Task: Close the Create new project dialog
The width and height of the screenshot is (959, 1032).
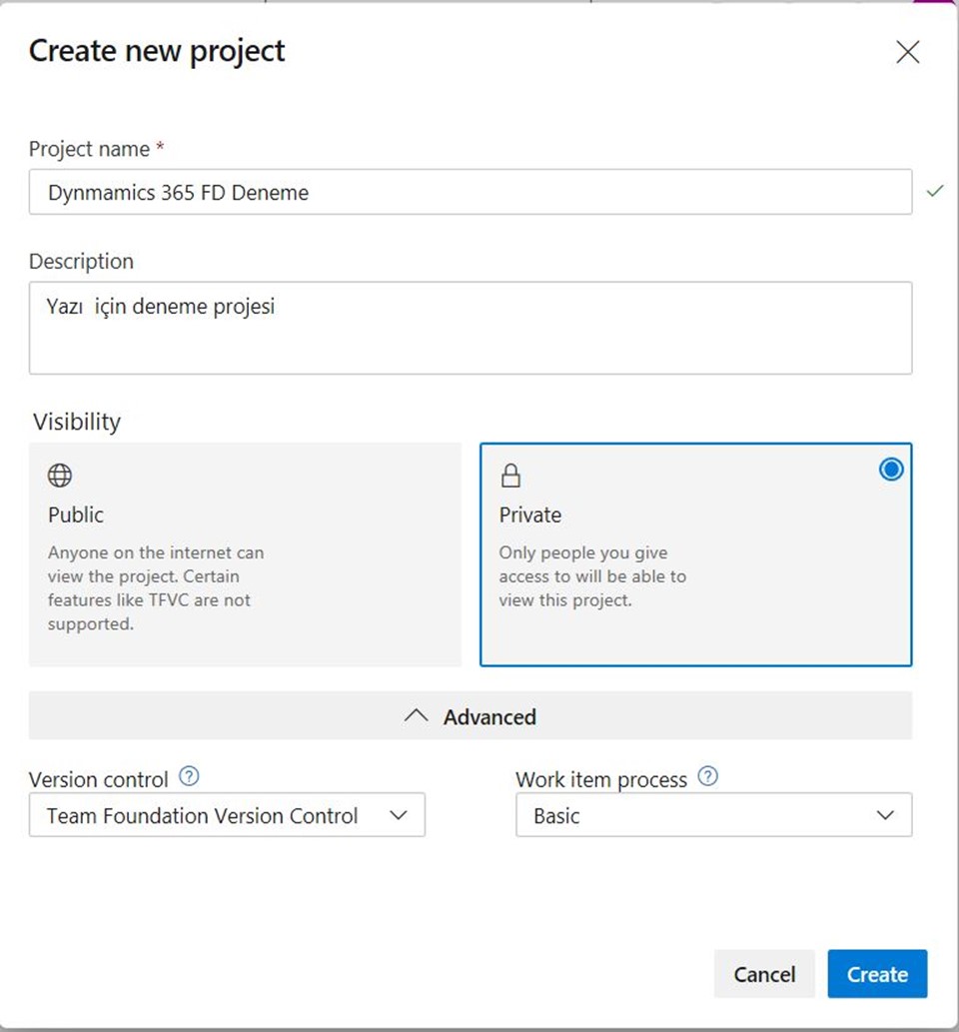Action: pyautogui.click(x=908, y=52)
